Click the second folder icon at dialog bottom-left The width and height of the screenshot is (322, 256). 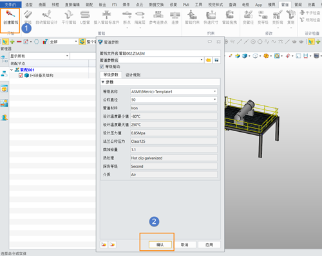pos(112,244)
